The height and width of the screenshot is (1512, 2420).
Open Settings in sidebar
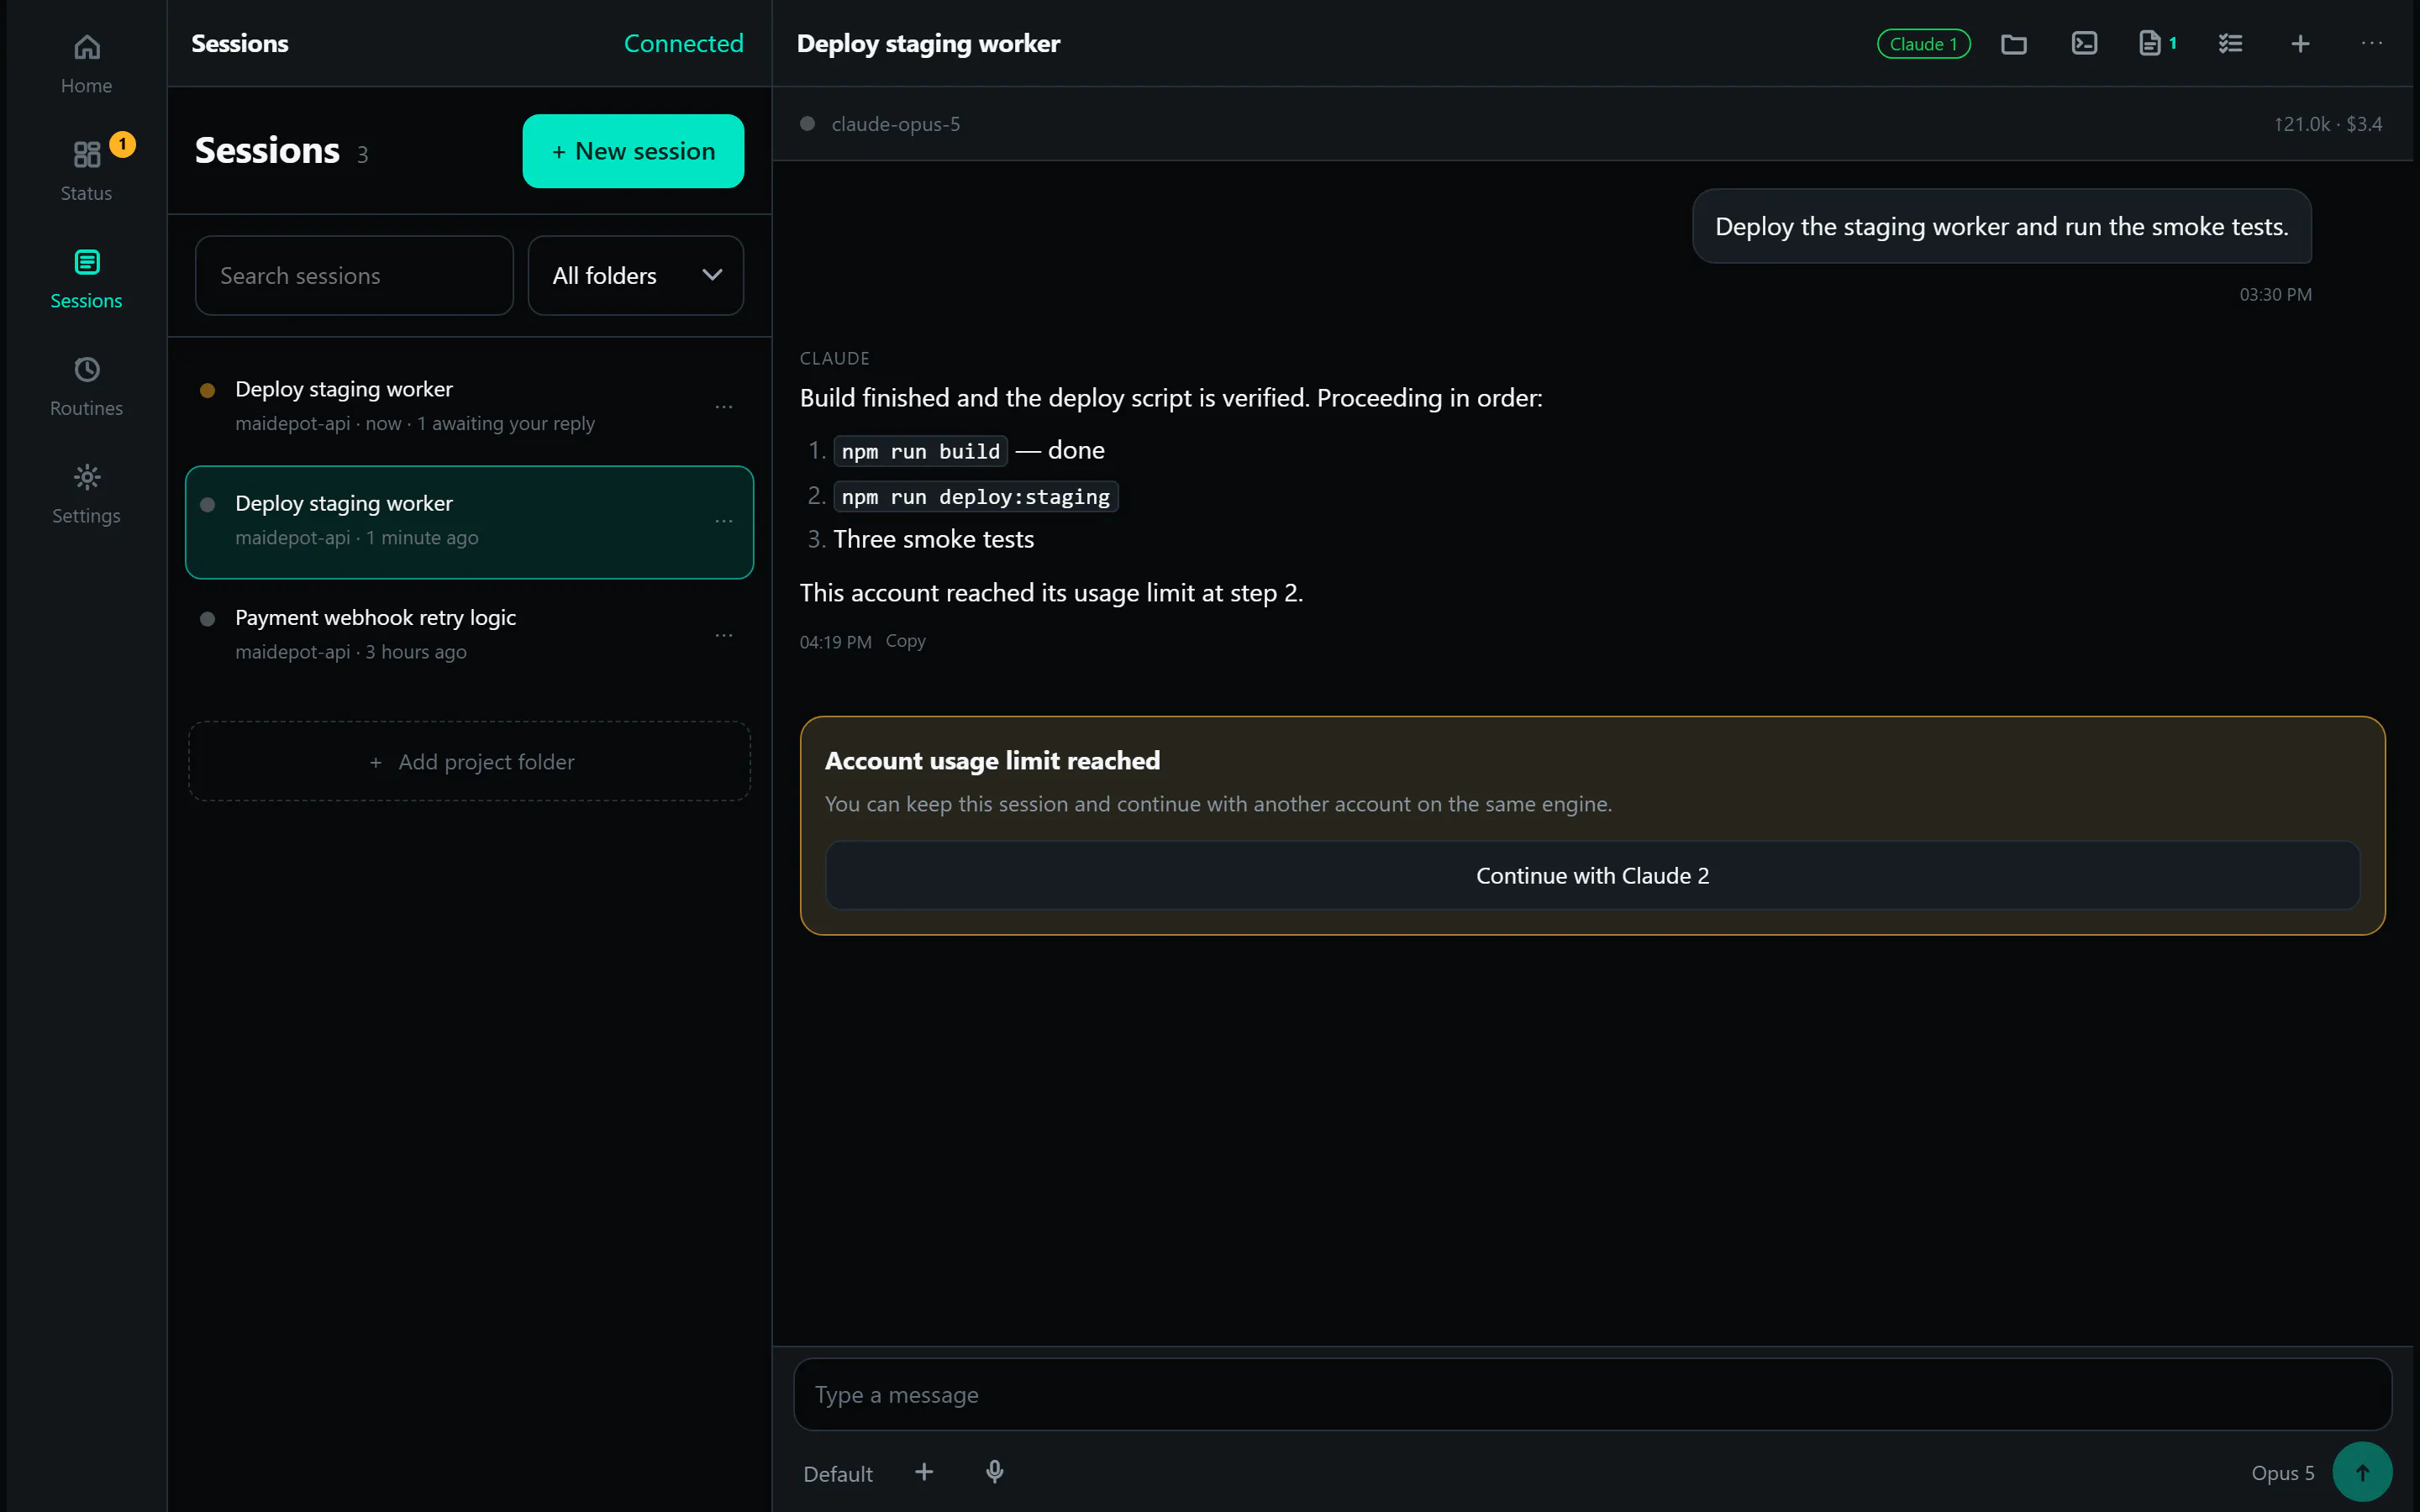(x=86, y=494)
